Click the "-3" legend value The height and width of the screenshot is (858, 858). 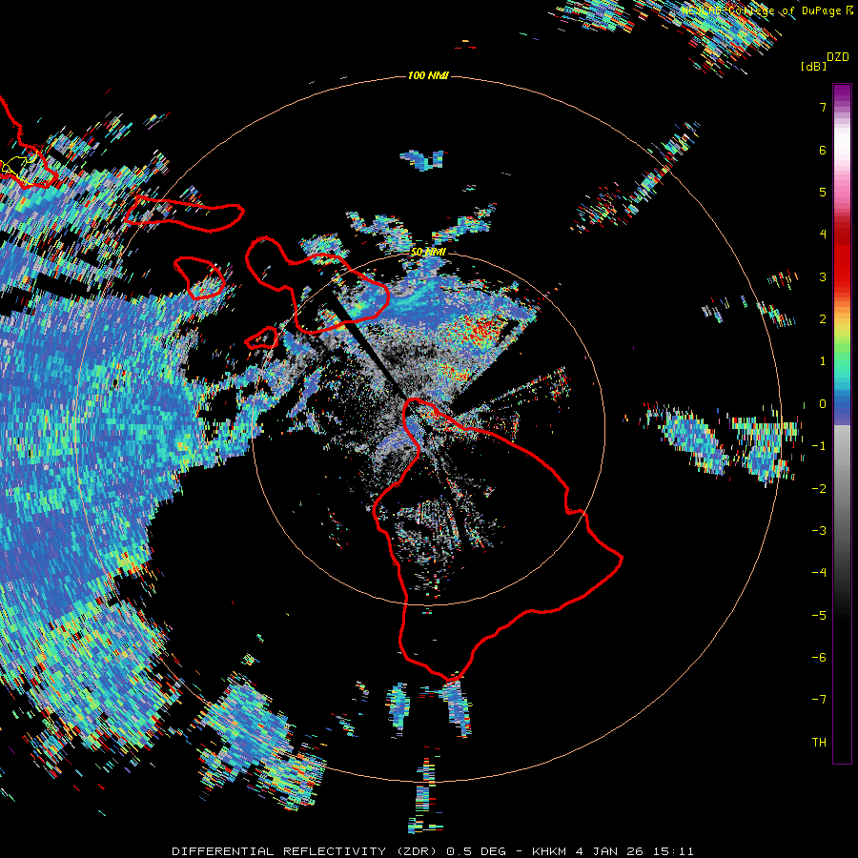pyautogui.click(x=819, y=531)
